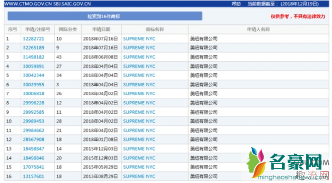
Task: Click date 2018年06月08日
Action: point(100,57)
